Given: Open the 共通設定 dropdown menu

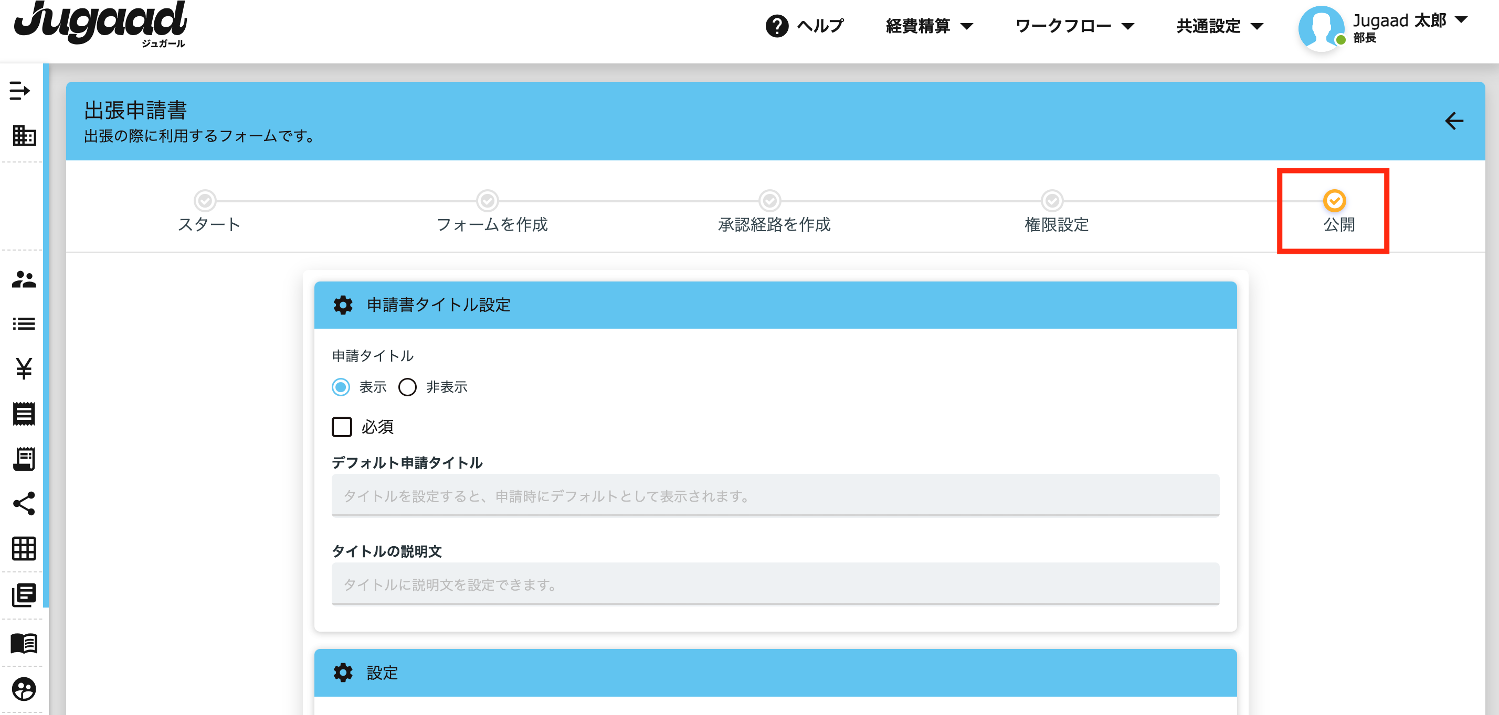Looking at the screenshot, I should pyautogui.click(x=1220, y=26).
